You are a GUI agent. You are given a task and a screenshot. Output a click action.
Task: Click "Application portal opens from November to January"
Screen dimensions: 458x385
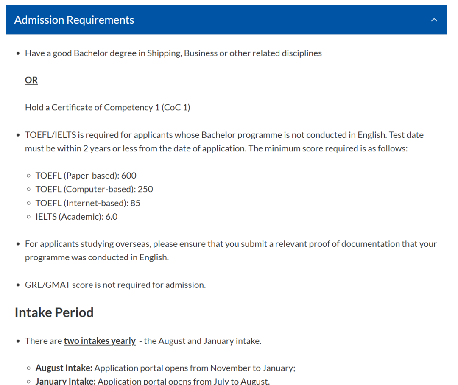(x=195, y=368)
